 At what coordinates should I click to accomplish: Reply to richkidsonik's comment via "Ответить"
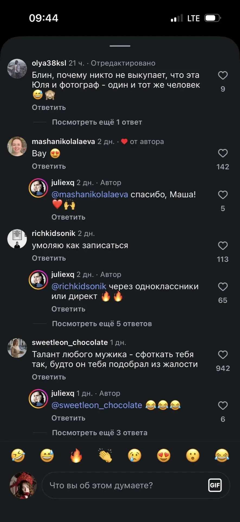[x=49, y=258]
